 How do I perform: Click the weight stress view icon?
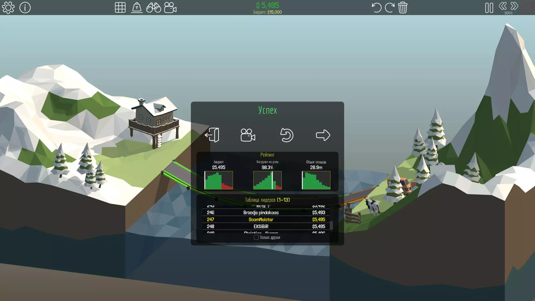[137, 8]
